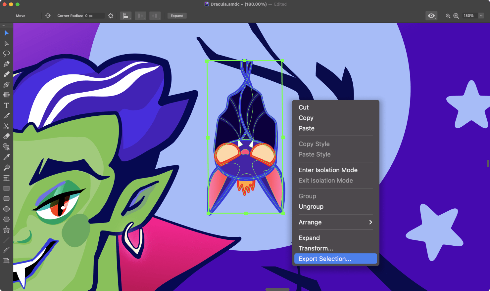Click the left-middle handle of bat selection
The image size is (490, 291).
coord(208,137)
